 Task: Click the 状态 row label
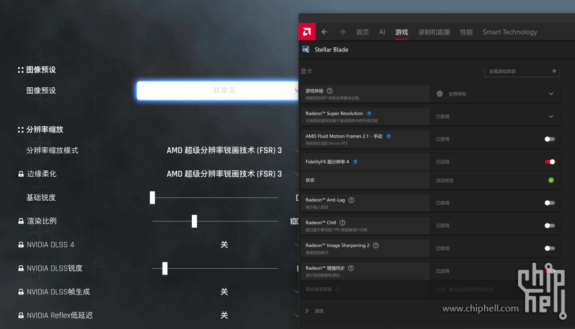310,180
